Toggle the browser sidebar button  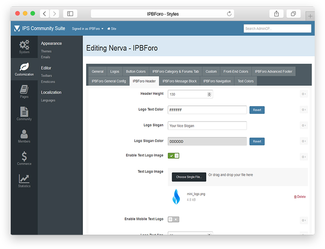70,14
